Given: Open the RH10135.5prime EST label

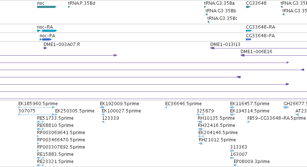Looking at the screenshot, I should (216, 118).
